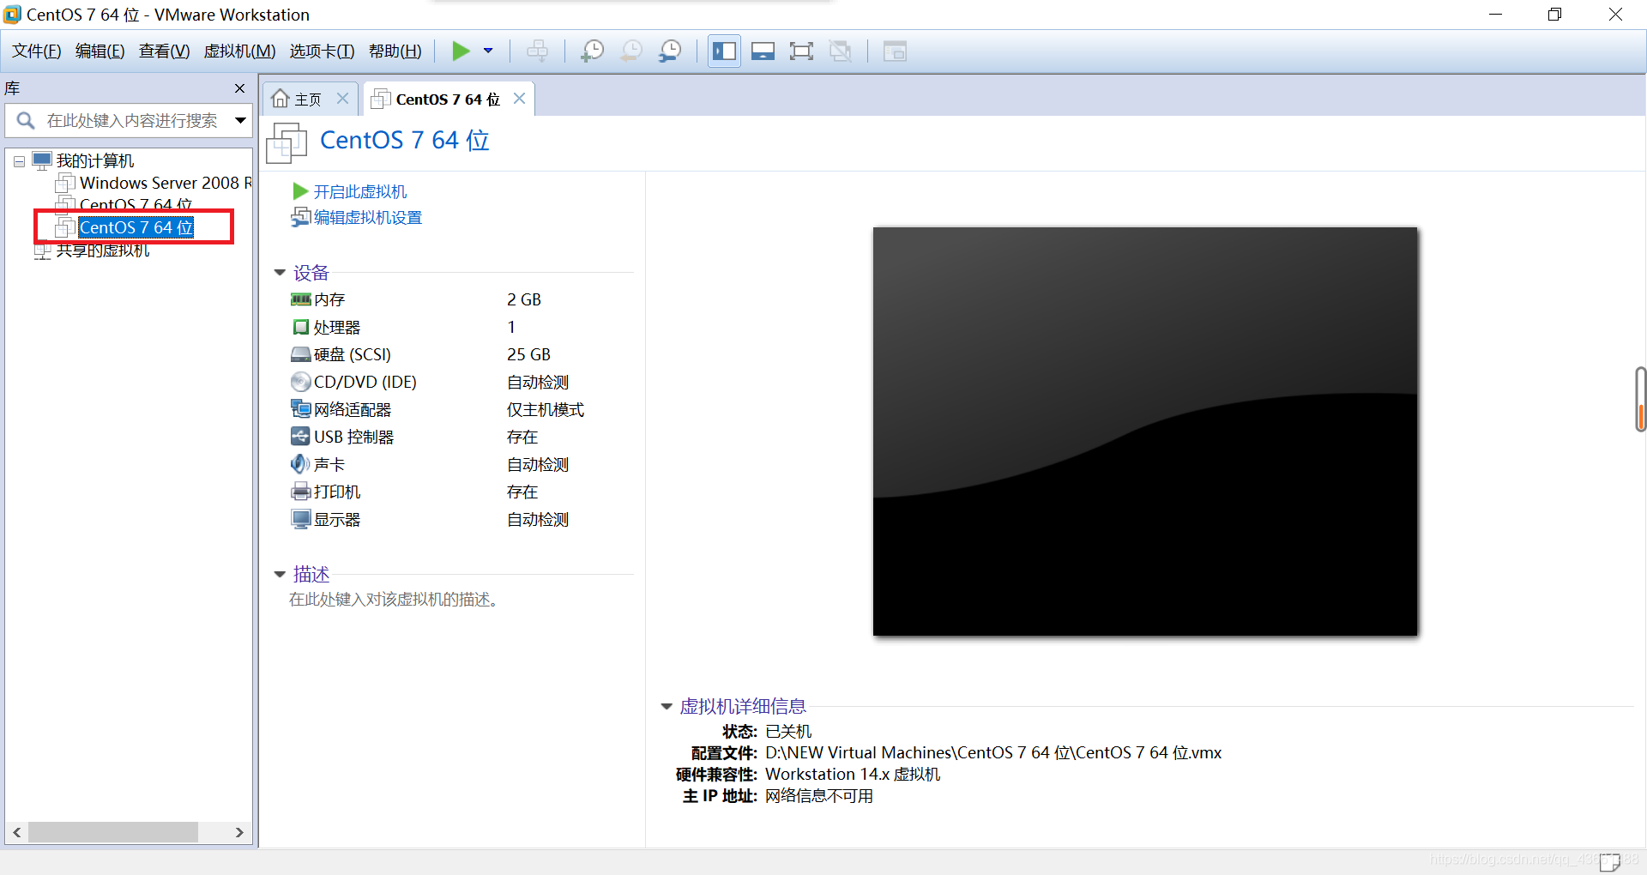Image resolution: width=1647 pixels, height=875 pixels.
Task: Open the 文件(F) menu
Action: point(37,51)
